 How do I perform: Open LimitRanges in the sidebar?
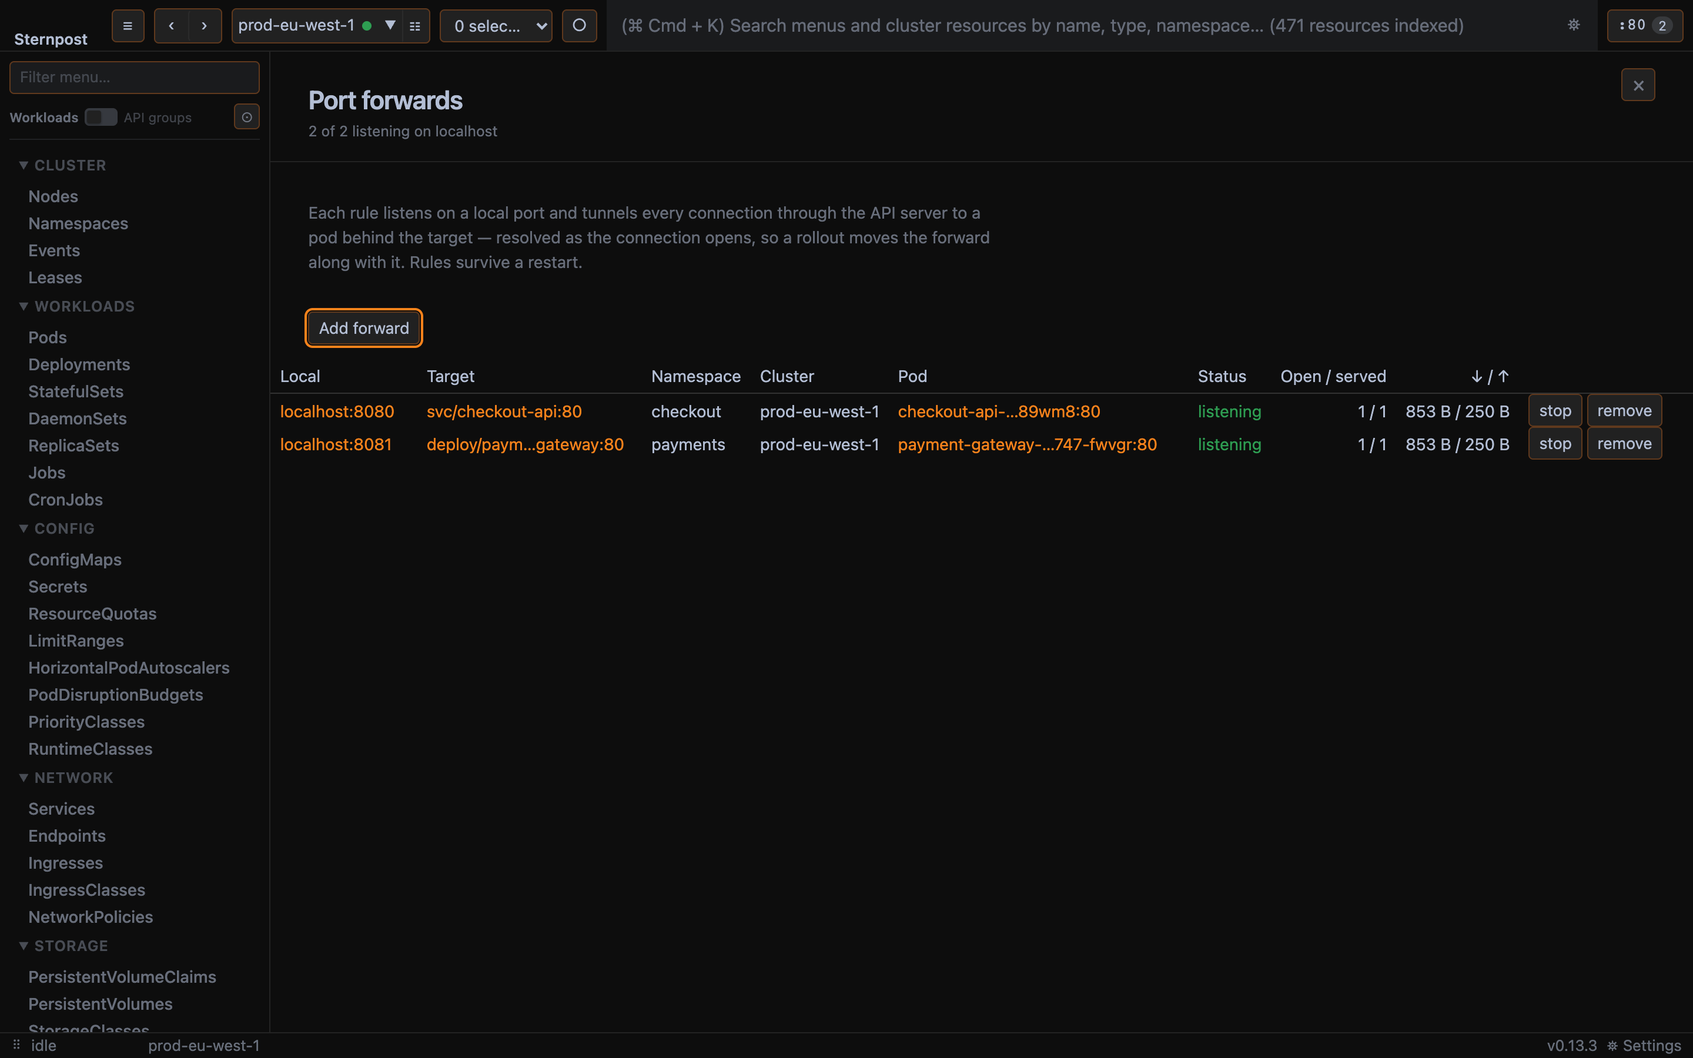point(76,641)
